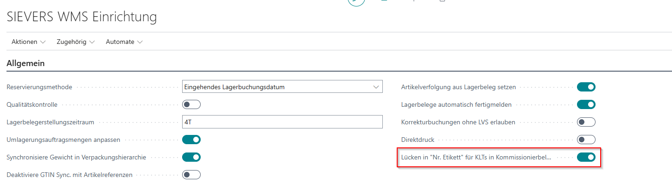The image size is (672, 195).
Task: Click the circular edit icon at top
Action: click(356, 2)
